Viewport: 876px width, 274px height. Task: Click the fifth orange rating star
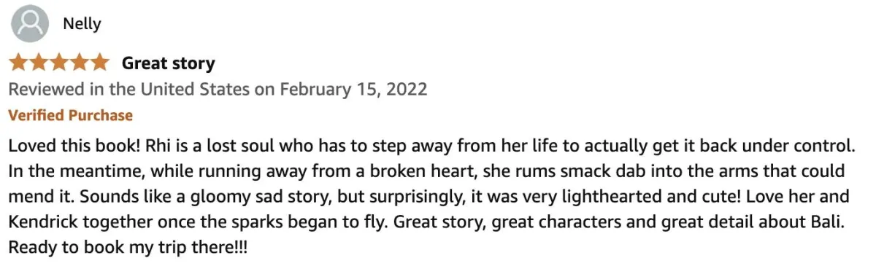[x=99, y=63]
